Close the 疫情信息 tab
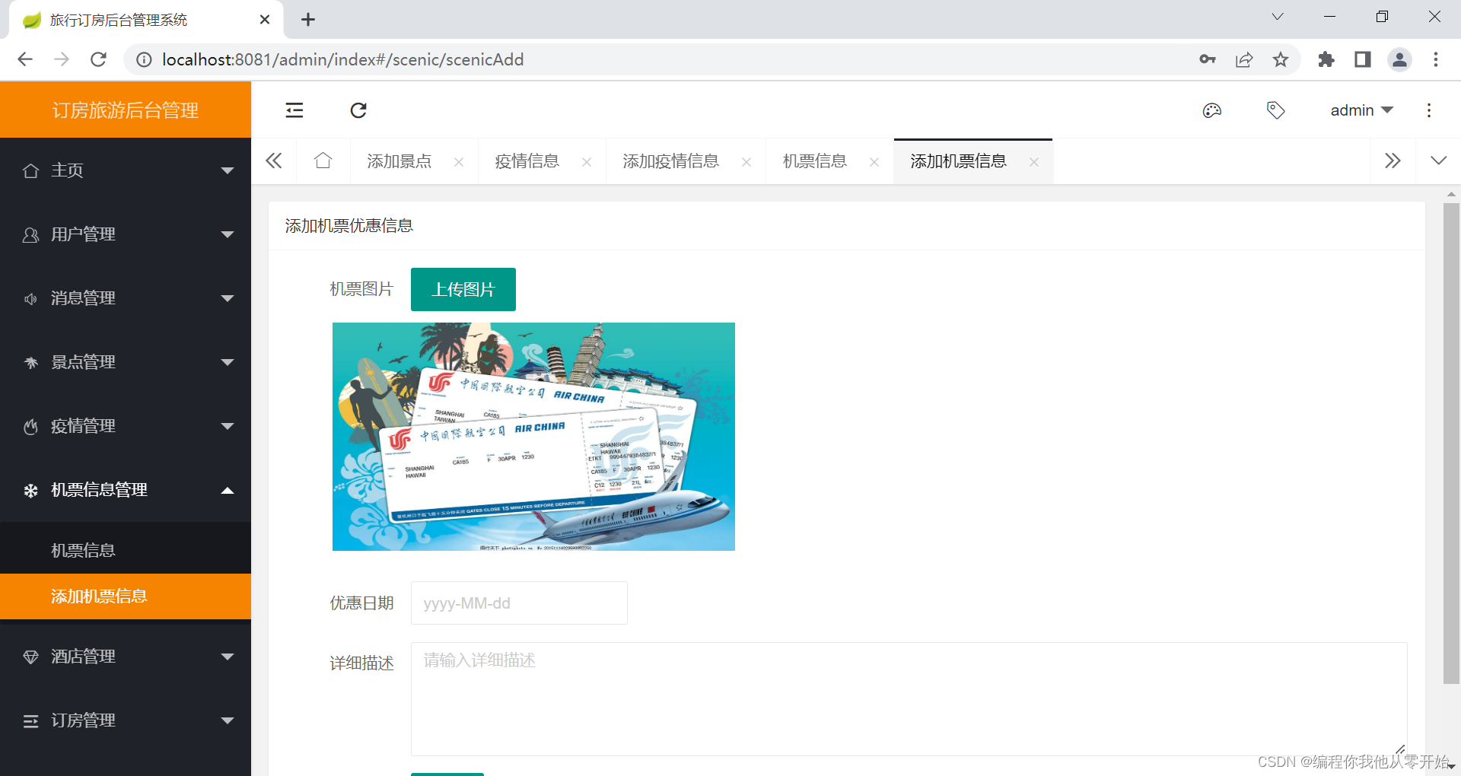This screenshot has height=776, width=1461. point(587,162)
